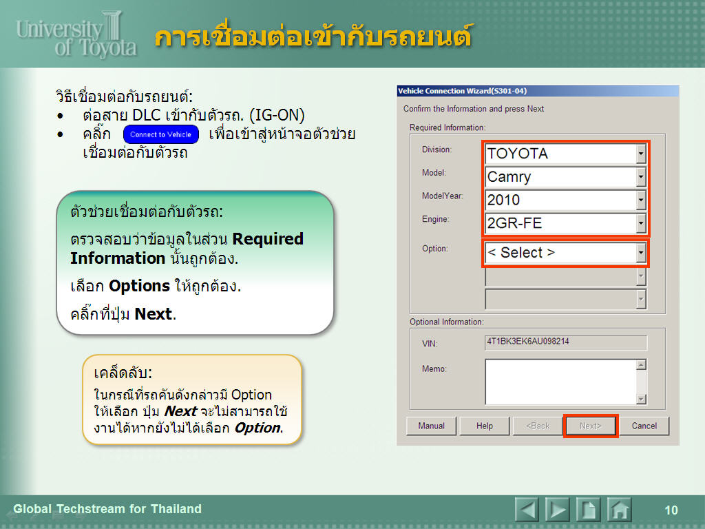Click the 'Division:' label
The image size is (705, 529).
[x=436, y=149]
